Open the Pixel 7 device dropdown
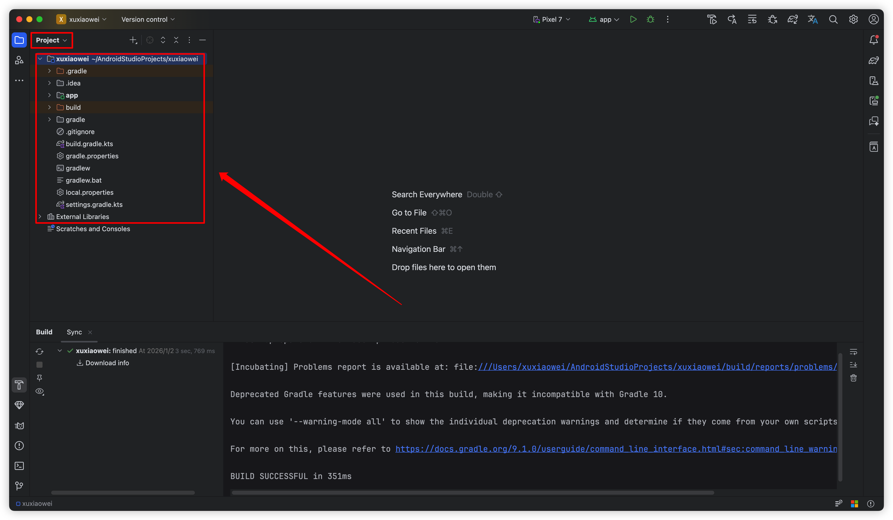The image size is (893, 520). point(551,19)
